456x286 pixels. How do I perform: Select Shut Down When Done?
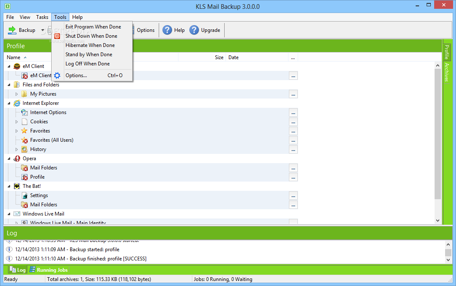[x=91, y=36]
